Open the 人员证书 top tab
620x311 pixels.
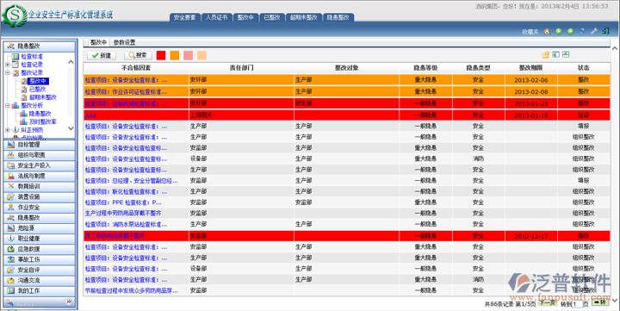(216, 17)
